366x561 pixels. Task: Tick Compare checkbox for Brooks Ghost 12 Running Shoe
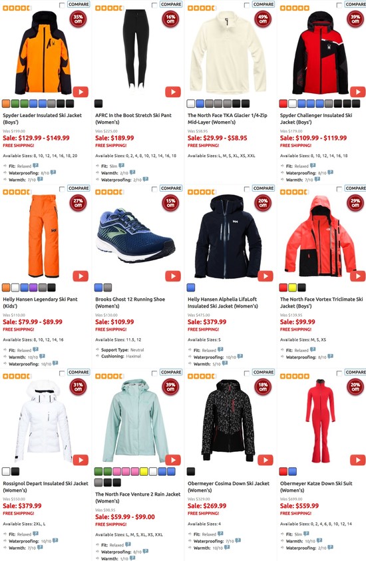[x=154, y=189]
